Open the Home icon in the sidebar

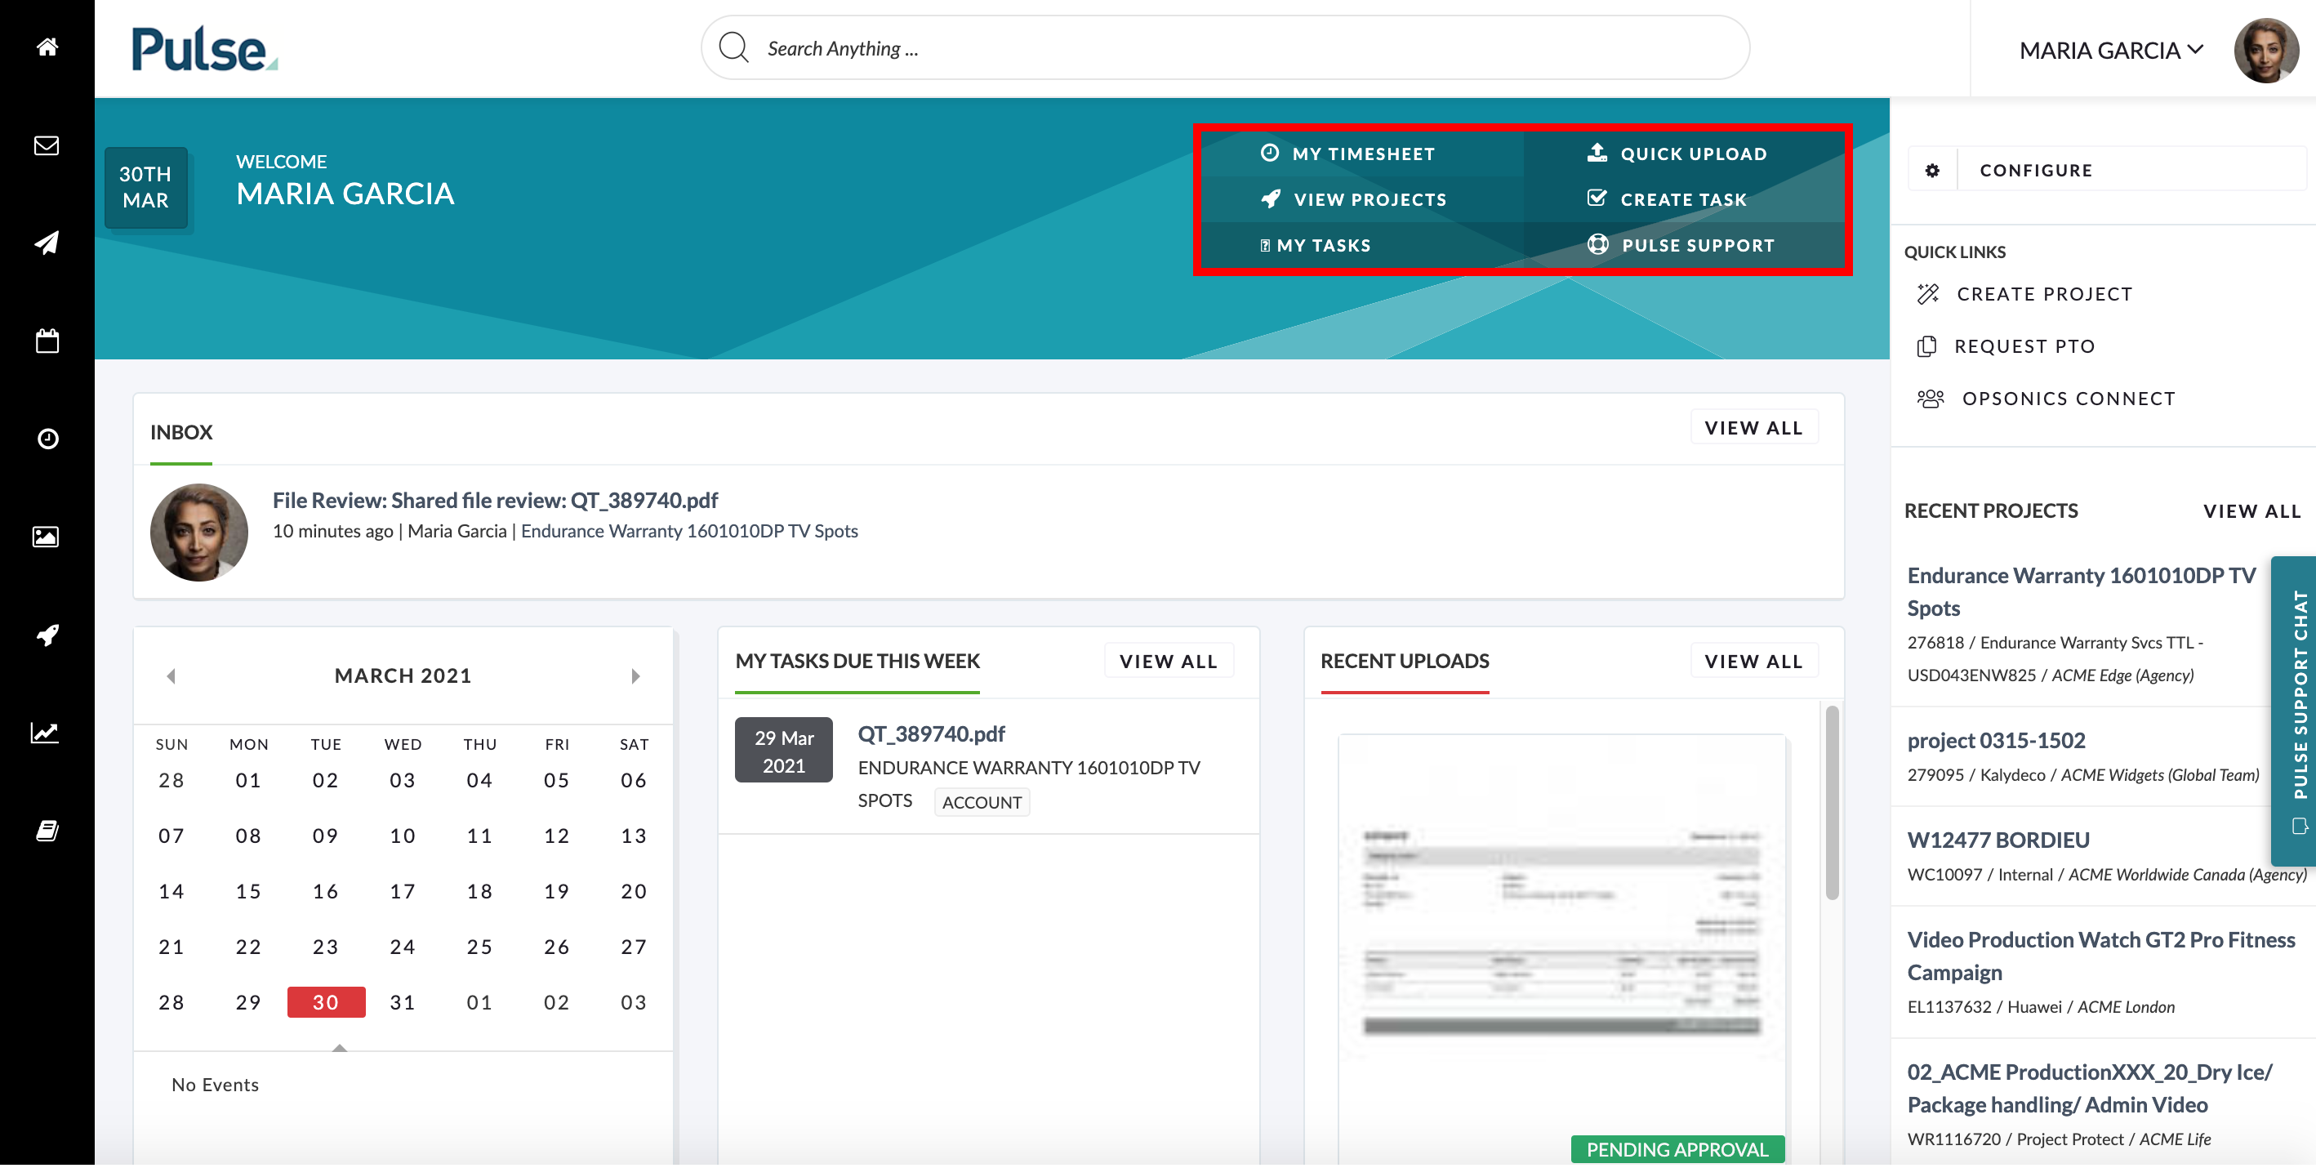47,47
